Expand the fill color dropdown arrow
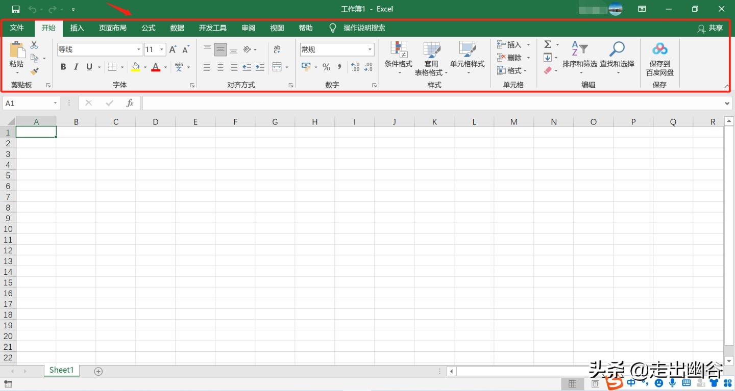The image size is (735, 391). coord(145,67)
